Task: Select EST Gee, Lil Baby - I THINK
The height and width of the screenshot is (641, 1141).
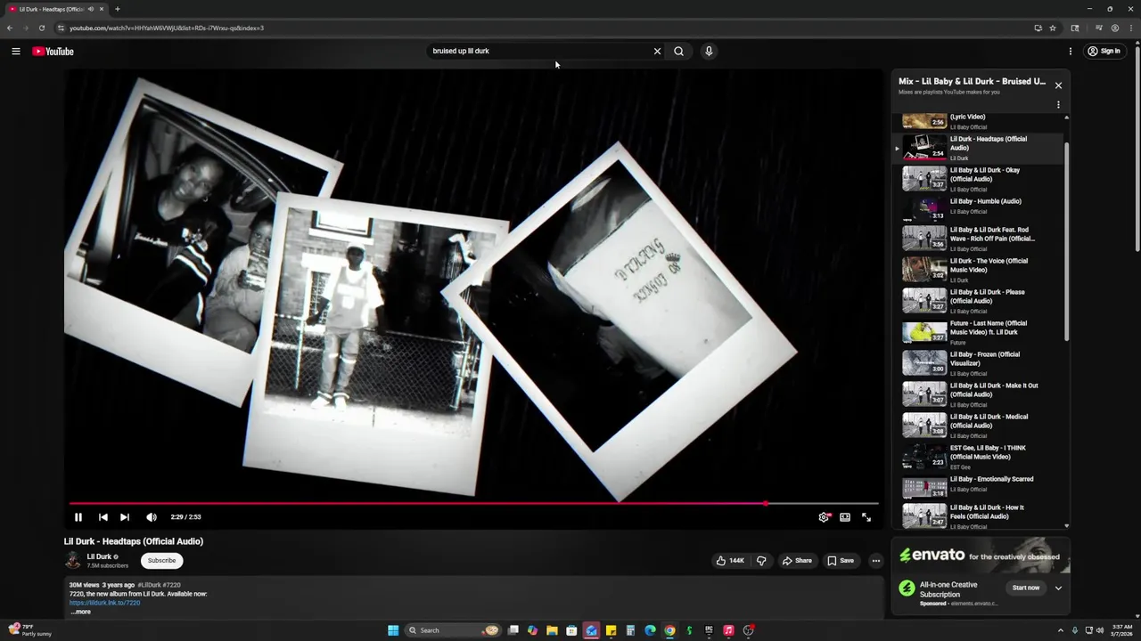Action: (x=980, y=457)
